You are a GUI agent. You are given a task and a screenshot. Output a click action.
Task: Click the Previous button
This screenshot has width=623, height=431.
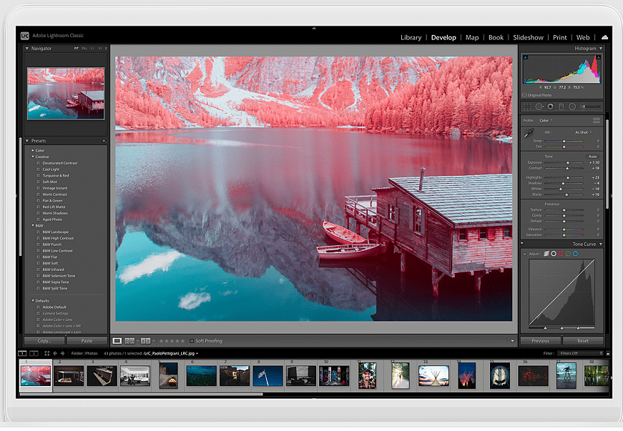(540, 341)
